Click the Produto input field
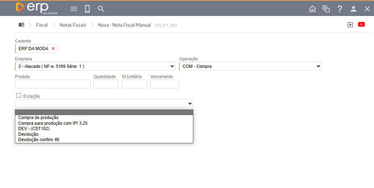This screenshot has width=374, height=188. (x=53, y=84)
